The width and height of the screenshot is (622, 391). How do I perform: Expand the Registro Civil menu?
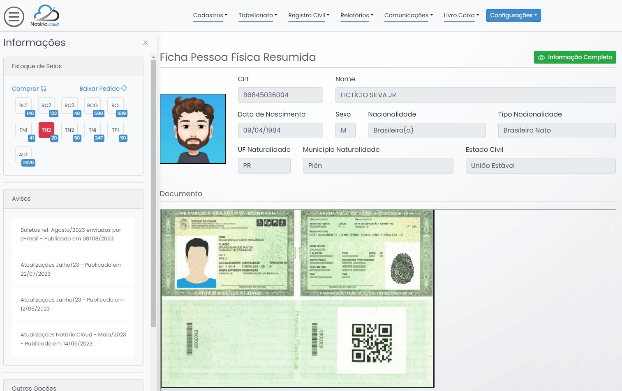click(x=309, y=15)
